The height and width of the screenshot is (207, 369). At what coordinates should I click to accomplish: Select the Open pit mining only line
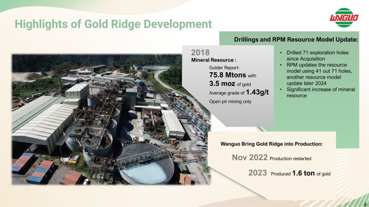[x=230, y=102]
